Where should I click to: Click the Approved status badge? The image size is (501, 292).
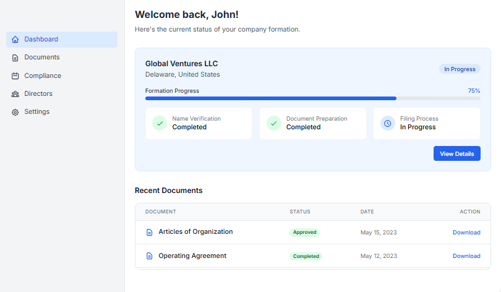(304, 233)
